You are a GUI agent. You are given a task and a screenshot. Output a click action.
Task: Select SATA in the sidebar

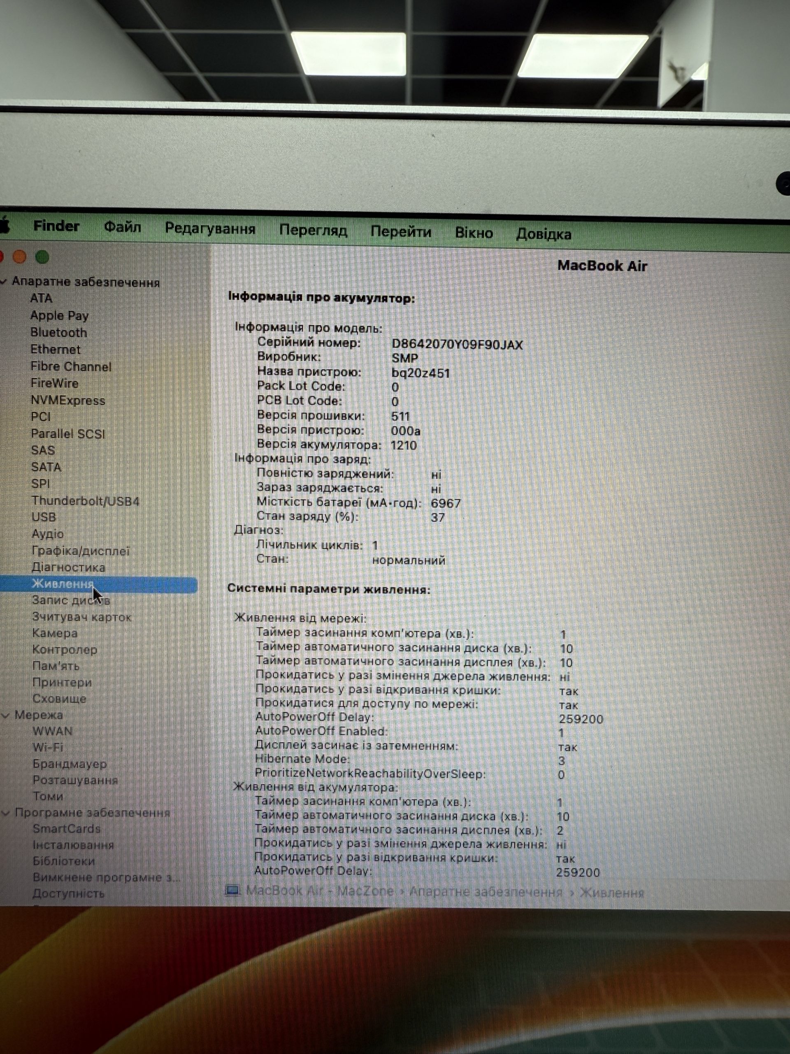tap(46, 467)
